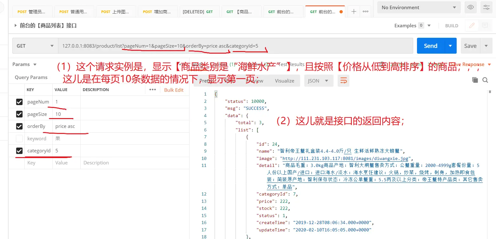
Task: Uncheck the categoryId parameter checkbox
Action: coord(19,151)
